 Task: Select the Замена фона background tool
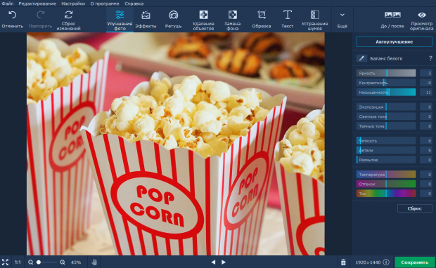pyautogui.click(x=233, y=20)
